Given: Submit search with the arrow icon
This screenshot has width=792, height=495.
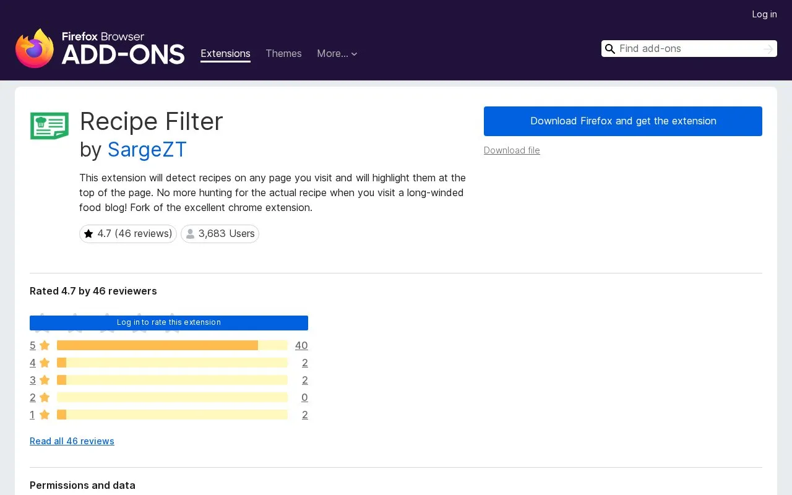Looking at the screenshot, I should pyautogui.click(x=768, y=49).
